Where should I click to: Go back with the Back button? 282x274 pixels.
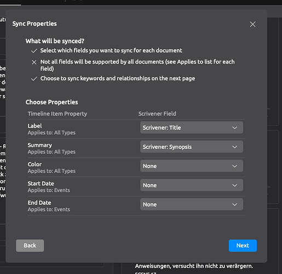[x=30, y=246]
